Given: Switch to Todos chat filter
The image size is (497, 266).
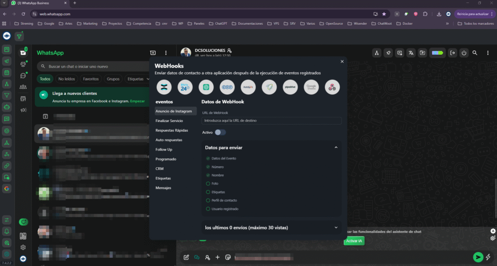Looking at the screenshot, I should tap(45, 79).
